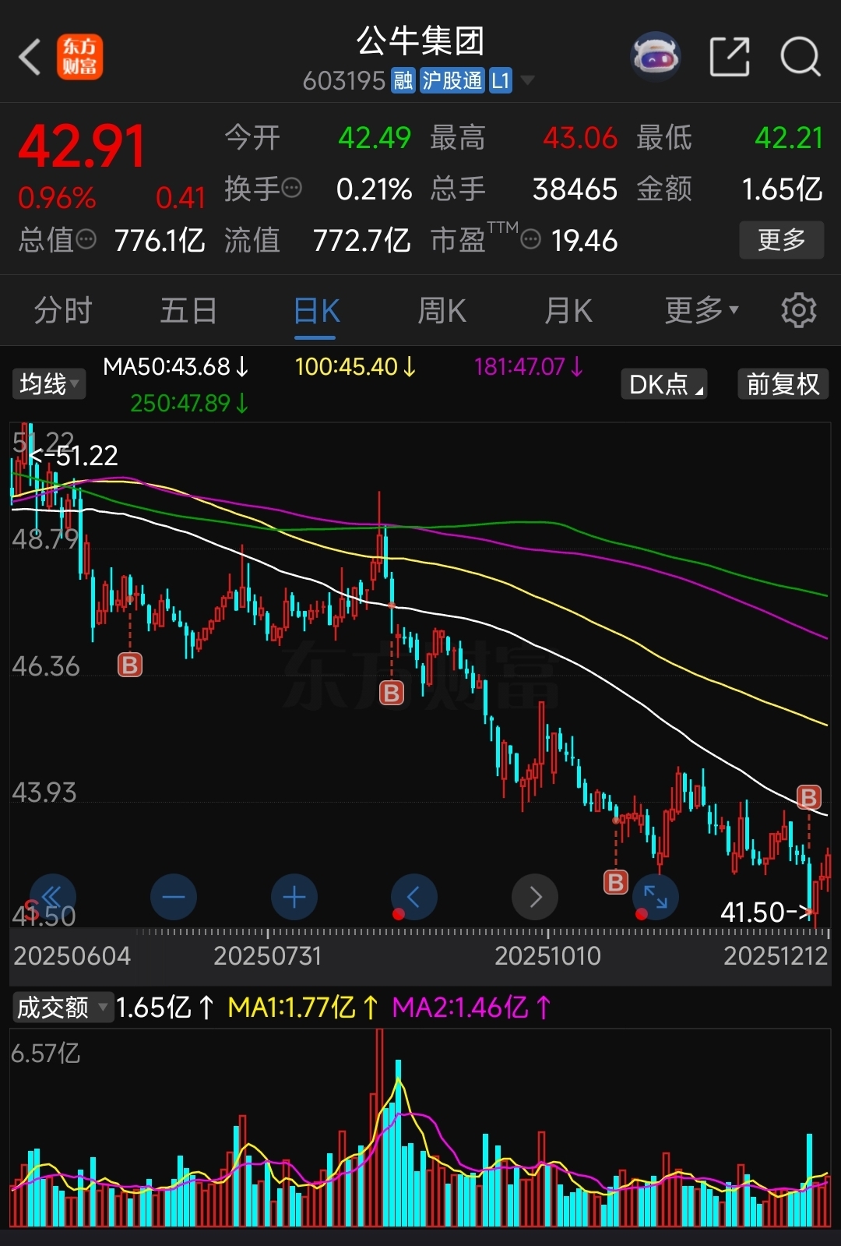Tap the 20251212 date label
Viewport: 841px width, 1246px height.
776,955
